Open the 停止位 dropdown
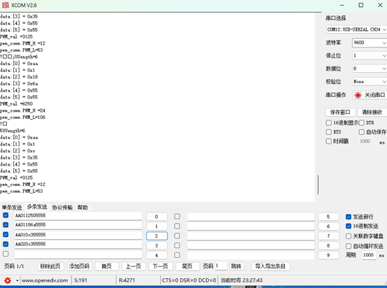The image size is (387, 288). click(370, 56)
